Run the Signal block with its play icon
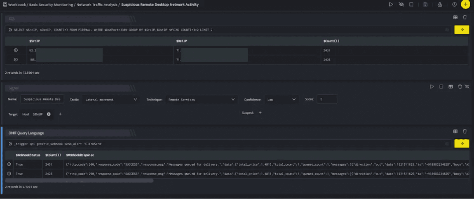The height and width of the screenshot is (199, 474). pyautogui.click(x=432, y=87)
